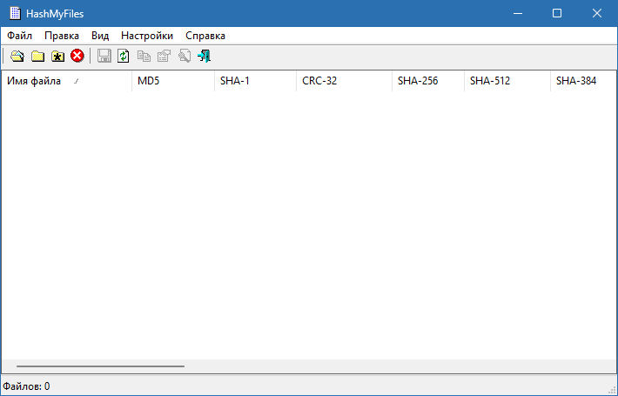Click the HashMyFiles title bar app icon
The image size is (618, 396).
[x=15, y=13]
